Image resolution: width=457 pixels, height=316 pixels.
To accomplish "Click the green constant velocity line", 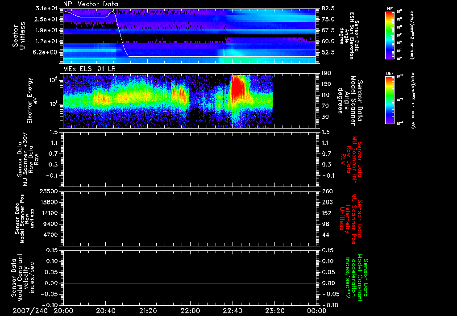I will coord(190,283).
